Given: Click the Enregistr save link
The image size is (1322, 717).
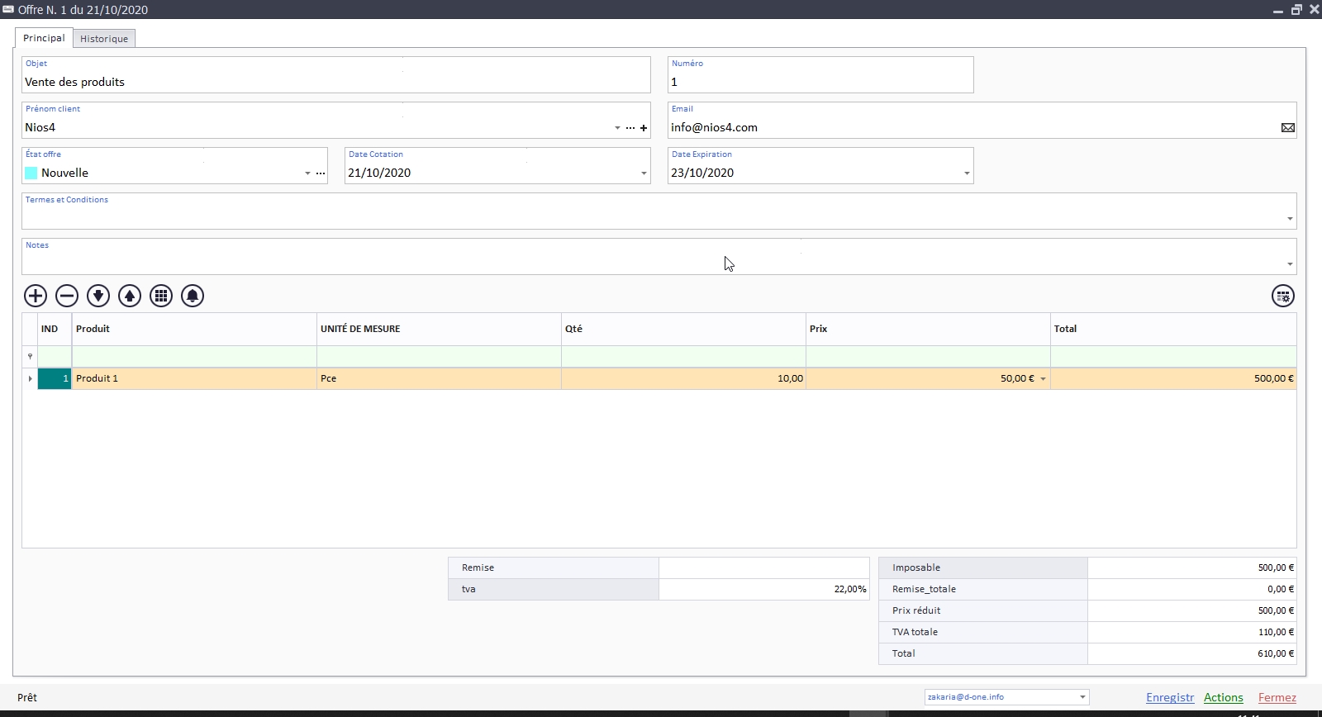Looking at the screenshot, I should pos(1169,697).
